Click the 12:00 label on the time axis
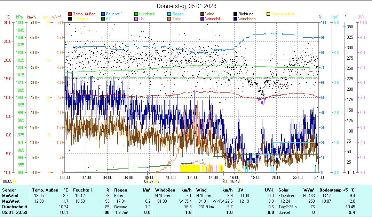372x217 pixels. pos(192,177)
